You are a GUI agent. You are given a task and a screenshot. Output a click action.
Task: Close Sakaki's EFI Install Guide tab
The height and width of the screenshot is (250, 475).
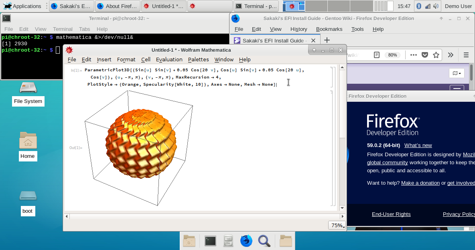click(x=313, y=40)
